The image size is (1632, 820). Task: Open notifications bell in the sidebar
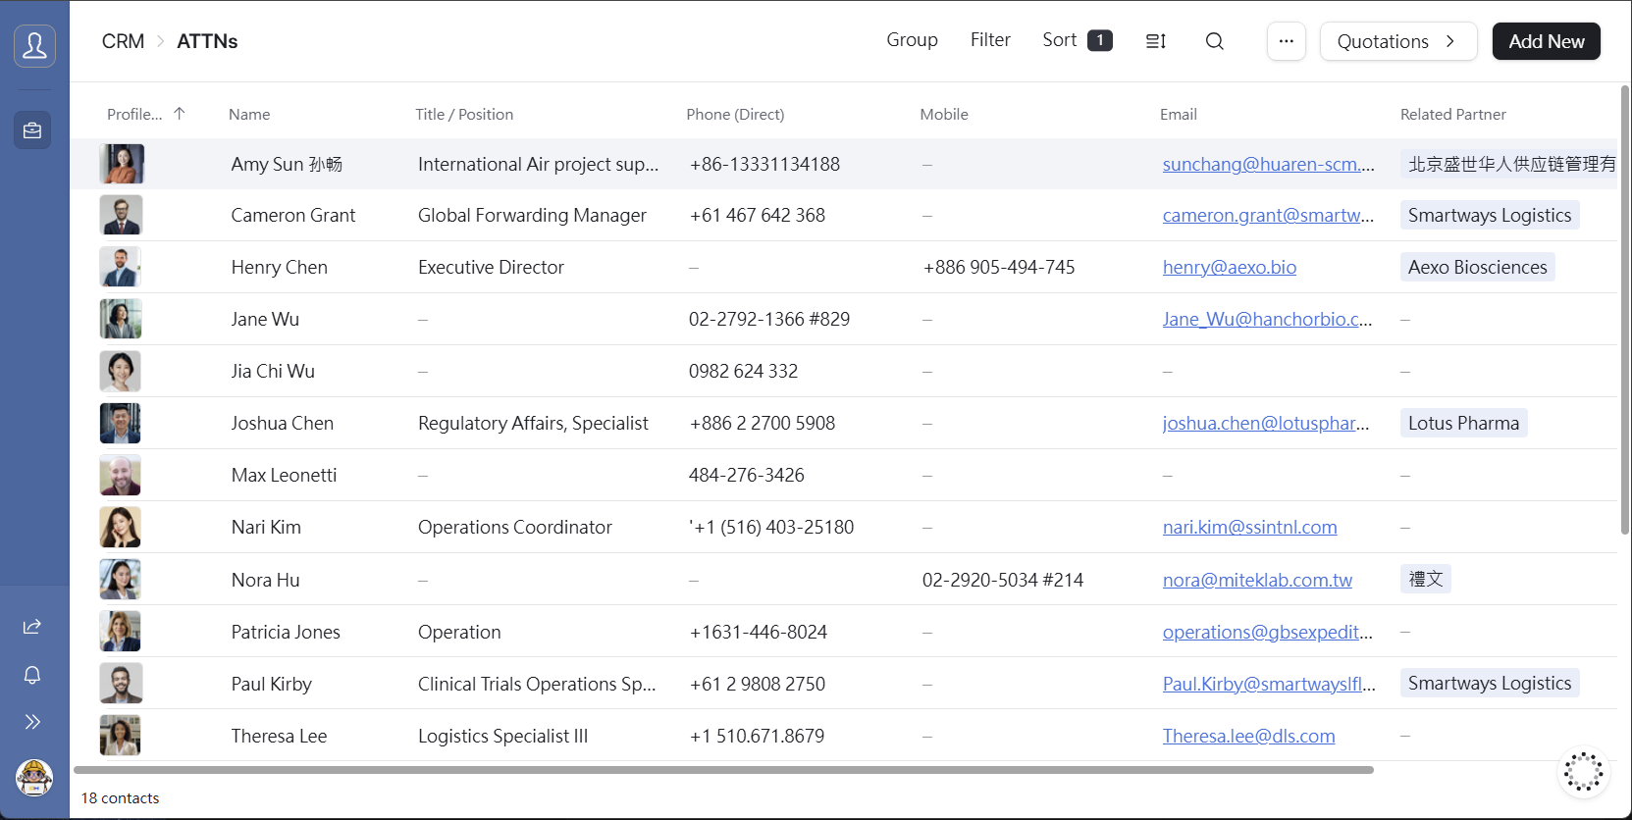(x=32, y=675)
